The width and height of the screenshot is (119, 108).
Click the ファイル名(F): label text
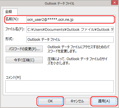coord(15,29)
